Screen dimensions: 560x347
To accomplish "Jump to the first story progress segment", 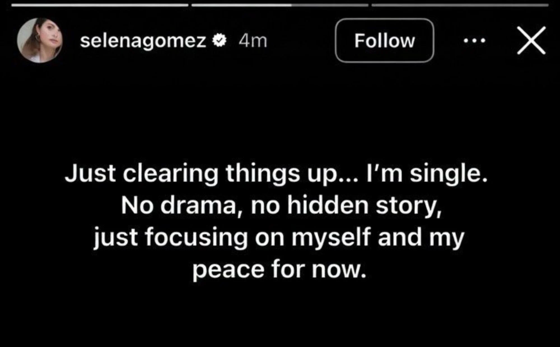I will pos(100,5).
